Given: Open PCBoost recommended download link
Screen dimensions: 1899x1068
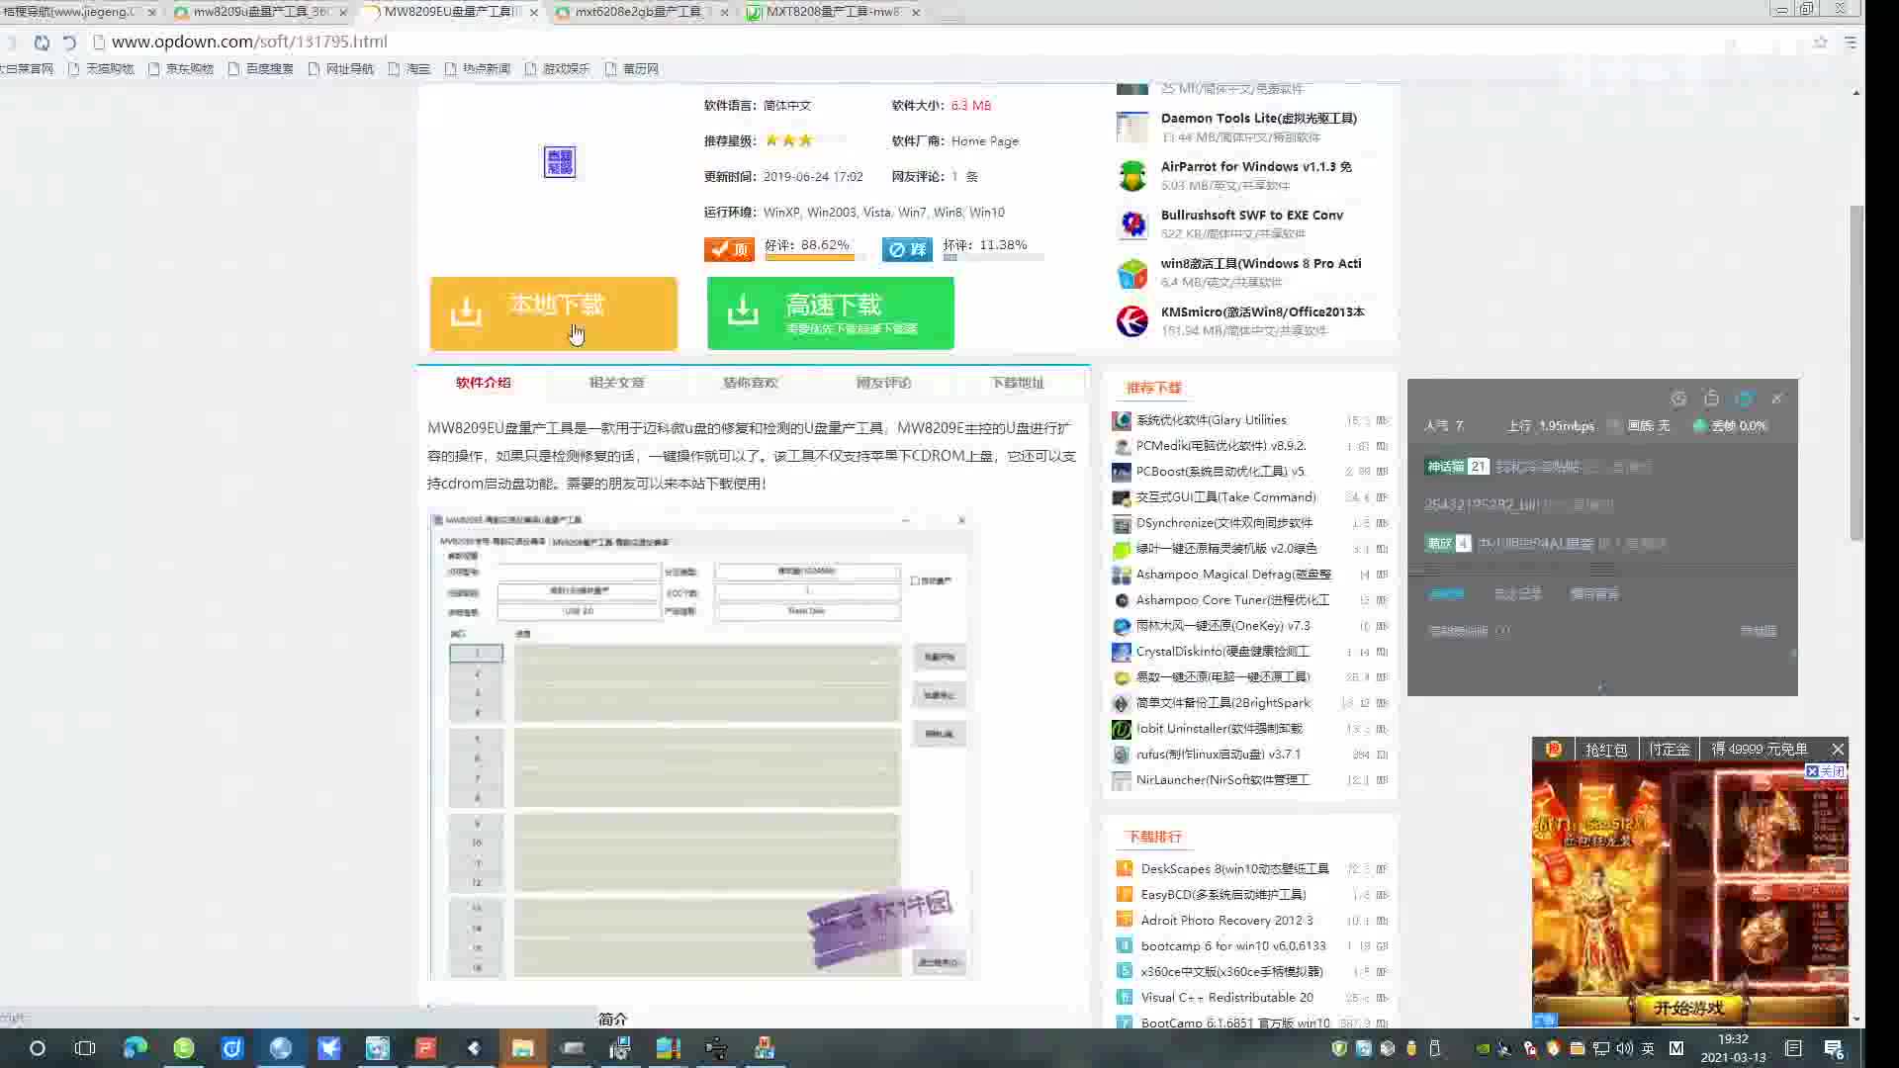Looking at the screenshot, I should coord(1220,472).
